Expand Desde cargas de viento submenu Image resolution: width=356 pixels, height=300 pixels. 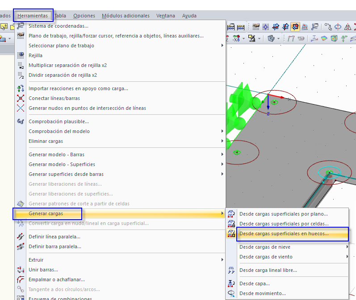click(347, 257)
